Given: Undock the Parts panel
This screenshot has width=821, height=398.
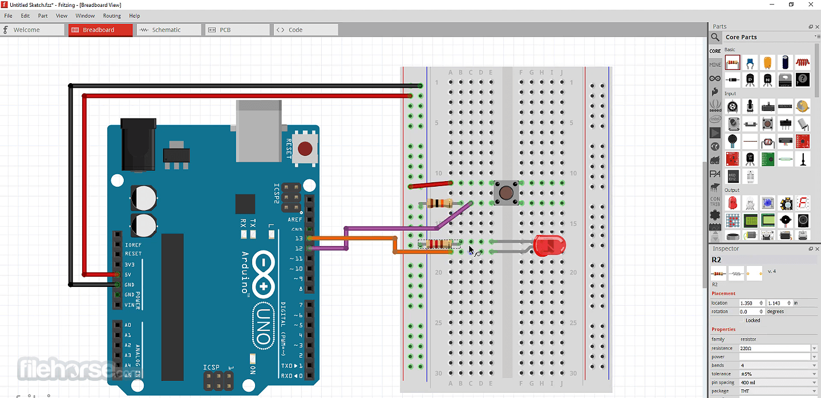Looking at the screenshot, I should [810, 26].
